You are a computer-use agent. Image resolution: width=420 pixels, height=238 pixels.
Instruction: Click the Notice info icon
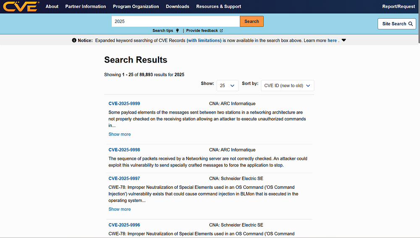pos(74,40)
